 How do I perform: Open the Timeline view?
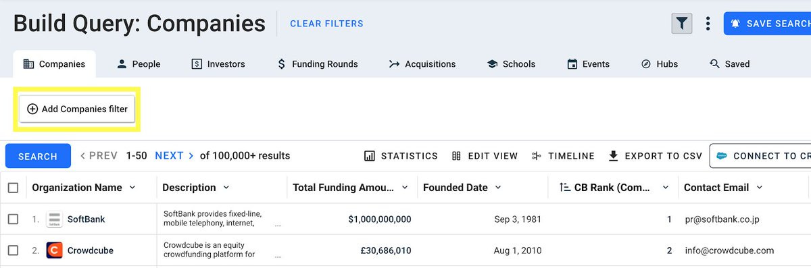563,156
